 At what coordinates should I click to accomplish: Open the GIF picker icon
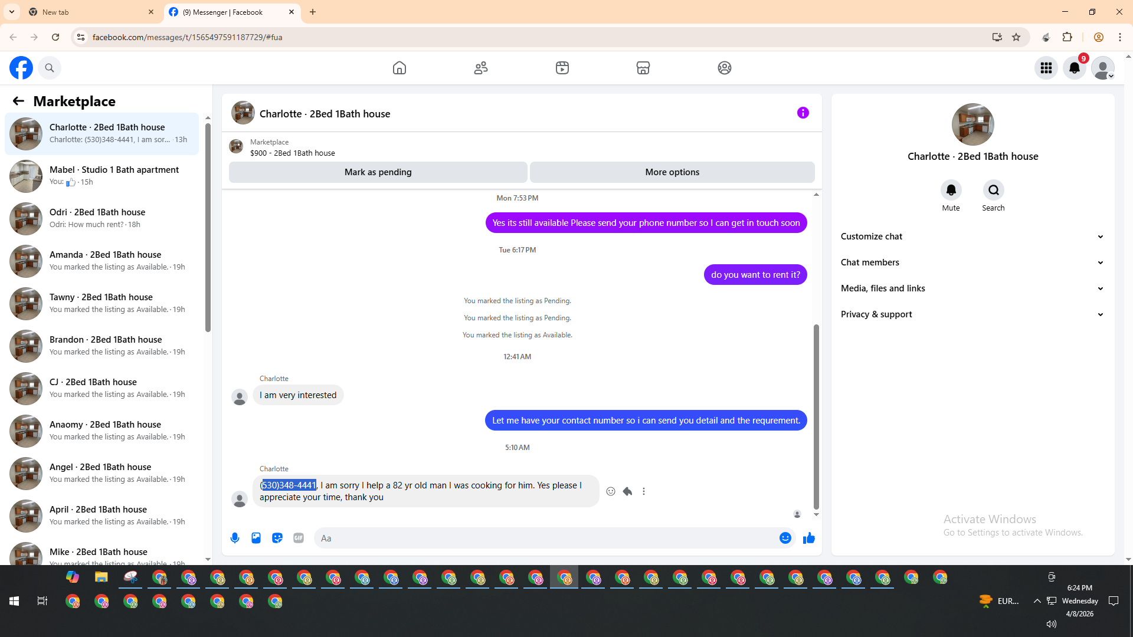(299, 538)
